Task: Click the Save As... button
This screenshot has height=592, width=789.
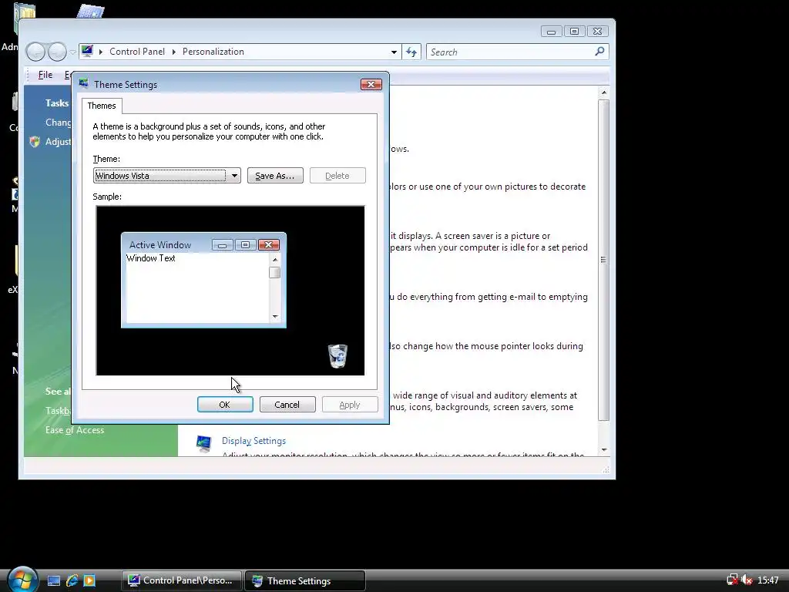Action: 275,176
